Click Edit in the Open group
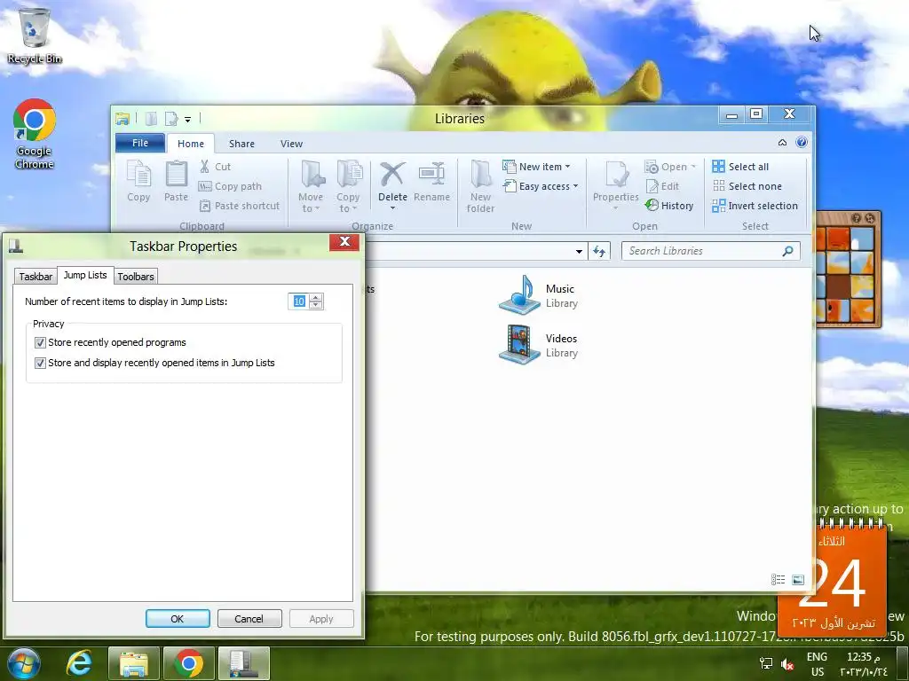 [x=662, y=186]
